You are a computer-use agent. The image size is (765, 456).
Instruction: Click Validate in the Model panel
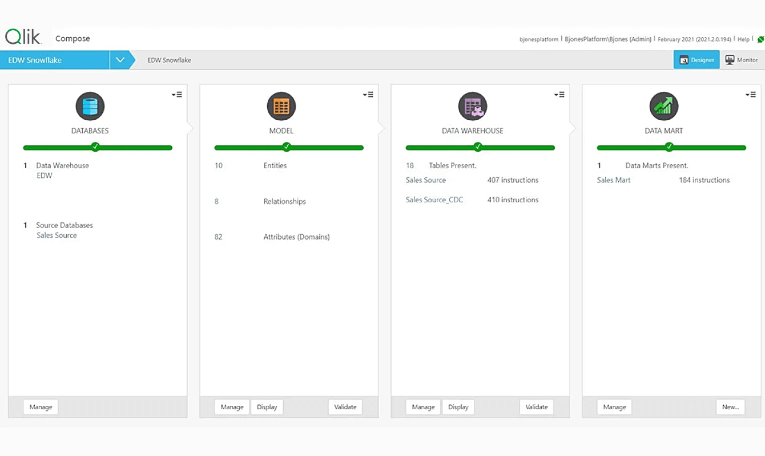tap(345, 407)
